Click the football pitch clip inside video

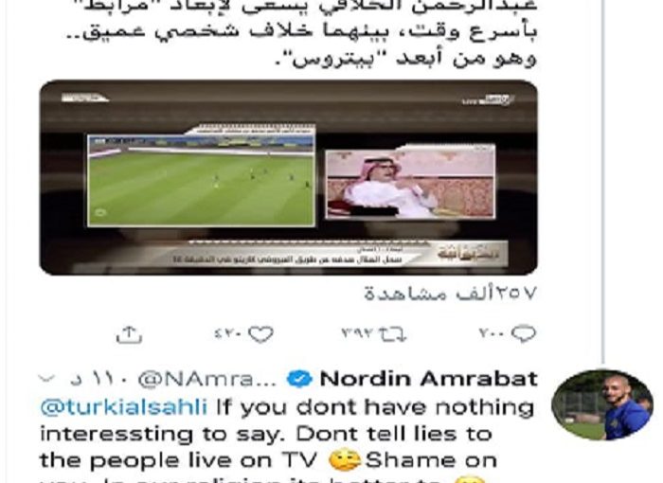(201, 181)
